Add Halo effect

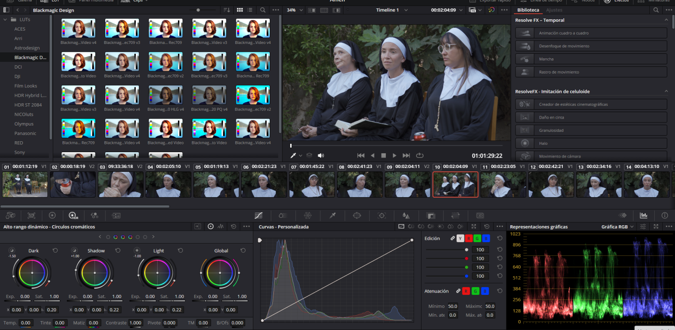[591, 143]
